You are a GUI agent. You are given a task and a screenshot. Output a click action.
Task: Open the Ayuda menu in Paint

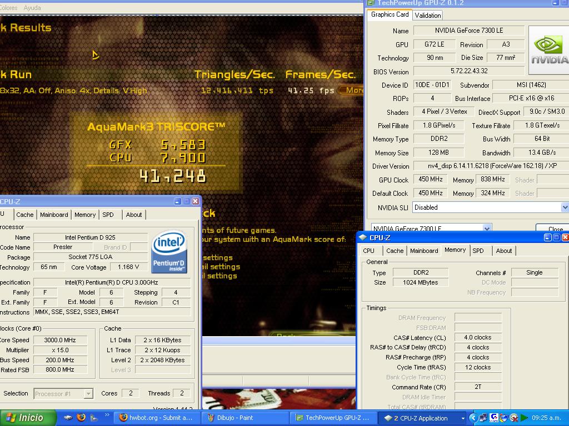click(32, 8)
